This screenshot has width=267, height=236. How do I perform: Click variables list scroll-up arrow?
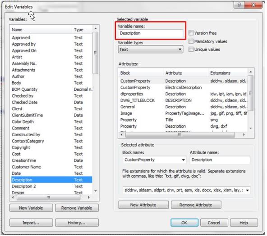pyautogui.click(x=96, y=28)
